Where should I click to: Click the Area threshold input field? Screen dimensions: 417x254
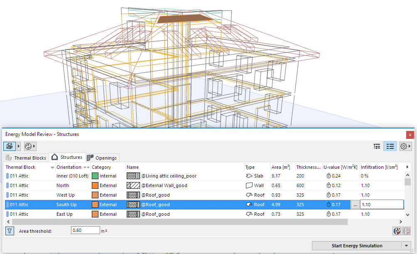click(x=85, y=231)
